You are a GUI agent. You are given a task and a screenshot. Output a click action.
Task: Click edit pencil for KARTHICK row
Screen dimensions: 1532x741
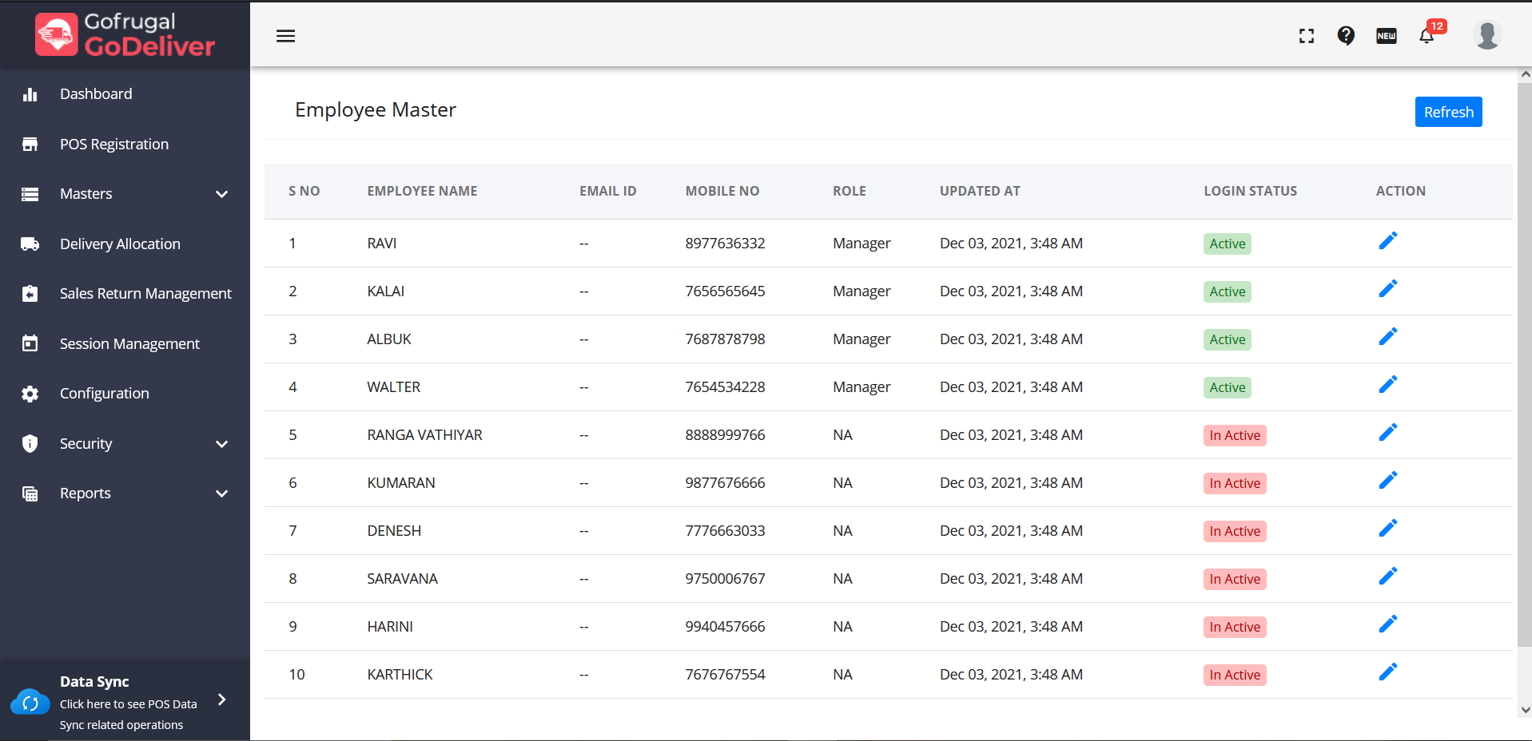click(1388, 672)
